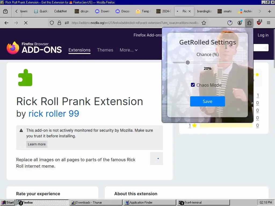Close the Rick Roll Prank Extension tab
275x206 pixels.
pyautogui.click(x=189, y=11)
